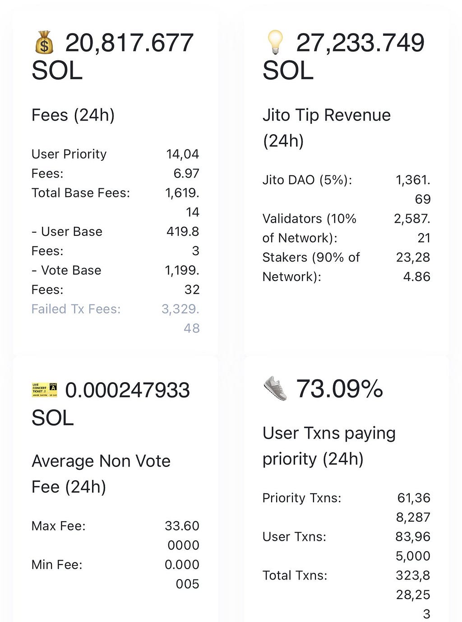The height and width of the screenshot is (622, 462).
Task: Click the User Priority Fees row label
Action: tap(69, 164)
